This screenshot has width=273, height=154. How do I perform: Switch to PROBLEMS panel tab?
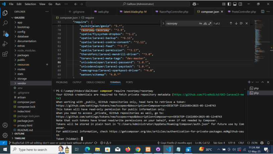pos(62,82)
